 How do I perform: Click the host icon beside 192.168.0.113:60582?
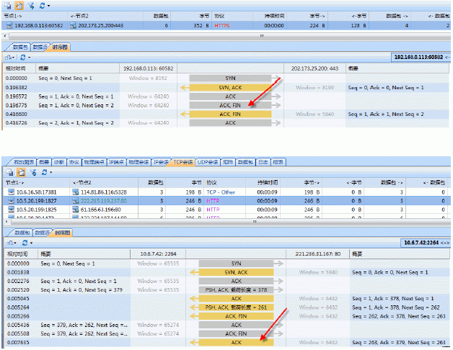(x=9, y=24)
